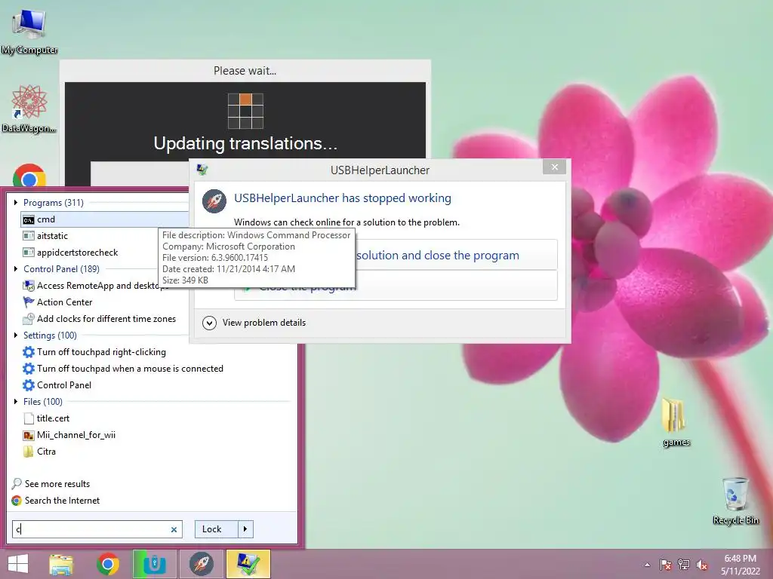Open Add clocks for different time zones
773x579 pixels.
click(x=99, y=319)
